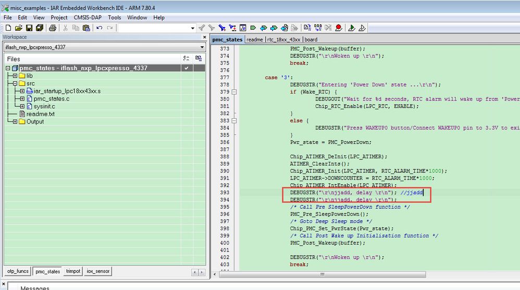Create a new document with New icon
Viewport: 520px width, 290px height.
[x=9, y=28]
